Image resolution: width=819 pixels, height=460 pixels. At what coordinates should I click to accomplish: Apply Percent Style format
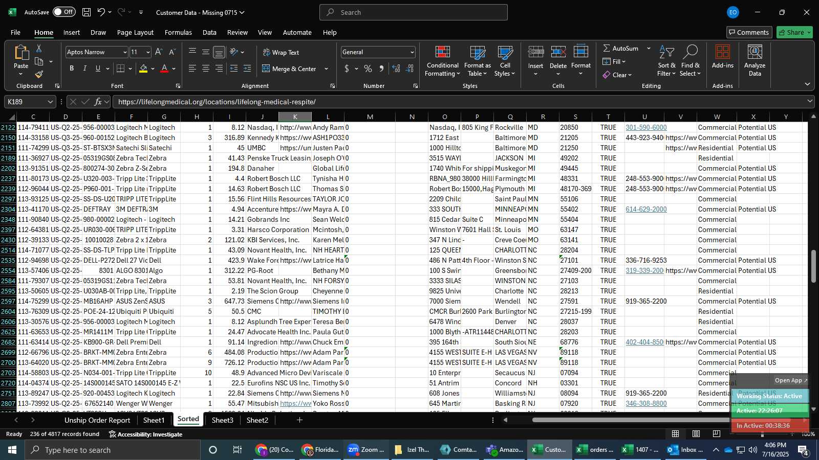point(368,68)
